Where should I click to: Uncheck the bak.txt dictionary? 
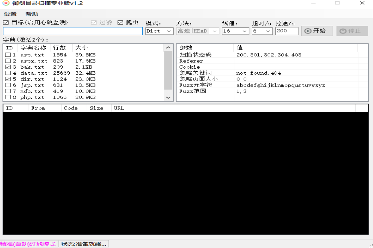8,67
